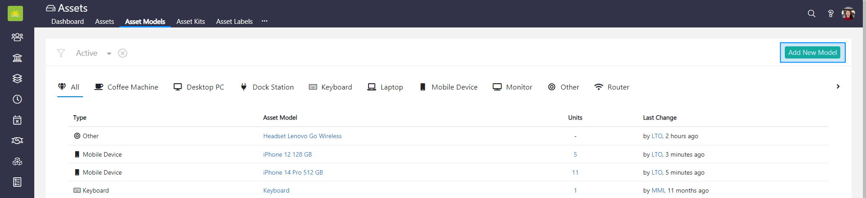
Task: Open the more options ellipsis menu
Action: tap(264, 21)
